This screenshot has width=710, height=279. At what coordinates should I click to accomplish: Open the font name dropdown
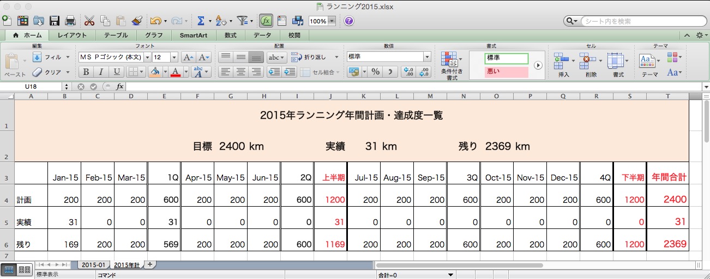pyautogui.click(x=146, y=57)
